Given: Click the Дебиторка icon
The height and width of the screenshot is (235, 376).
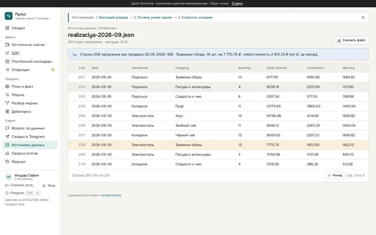Looking at the screenshot, I should [x=7, y=112].
